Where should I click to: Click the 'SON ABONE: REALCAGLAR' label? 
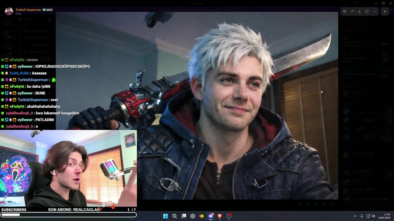74,210
